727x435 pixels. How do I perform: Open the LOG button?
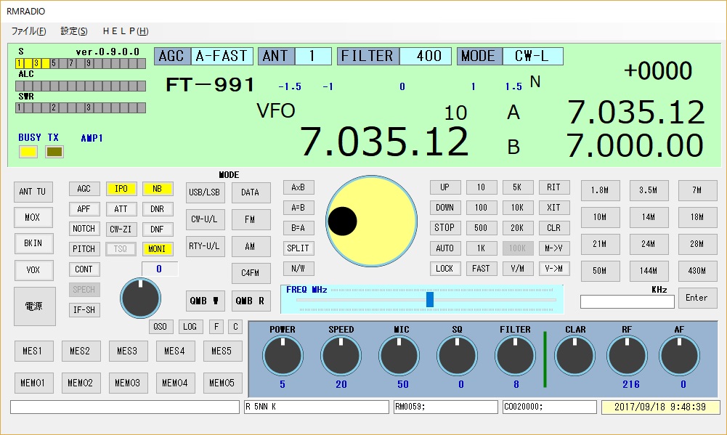coord(190,327)
